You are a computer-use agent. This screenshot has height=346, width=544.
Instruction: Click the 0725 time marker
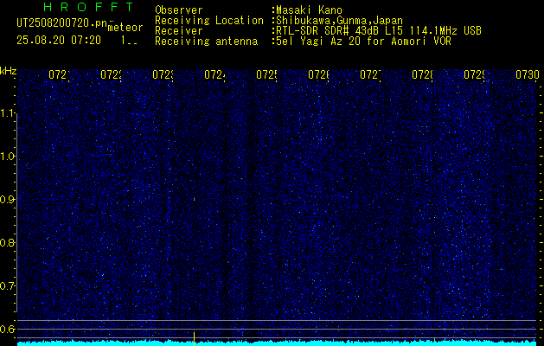tap(266, 75)
